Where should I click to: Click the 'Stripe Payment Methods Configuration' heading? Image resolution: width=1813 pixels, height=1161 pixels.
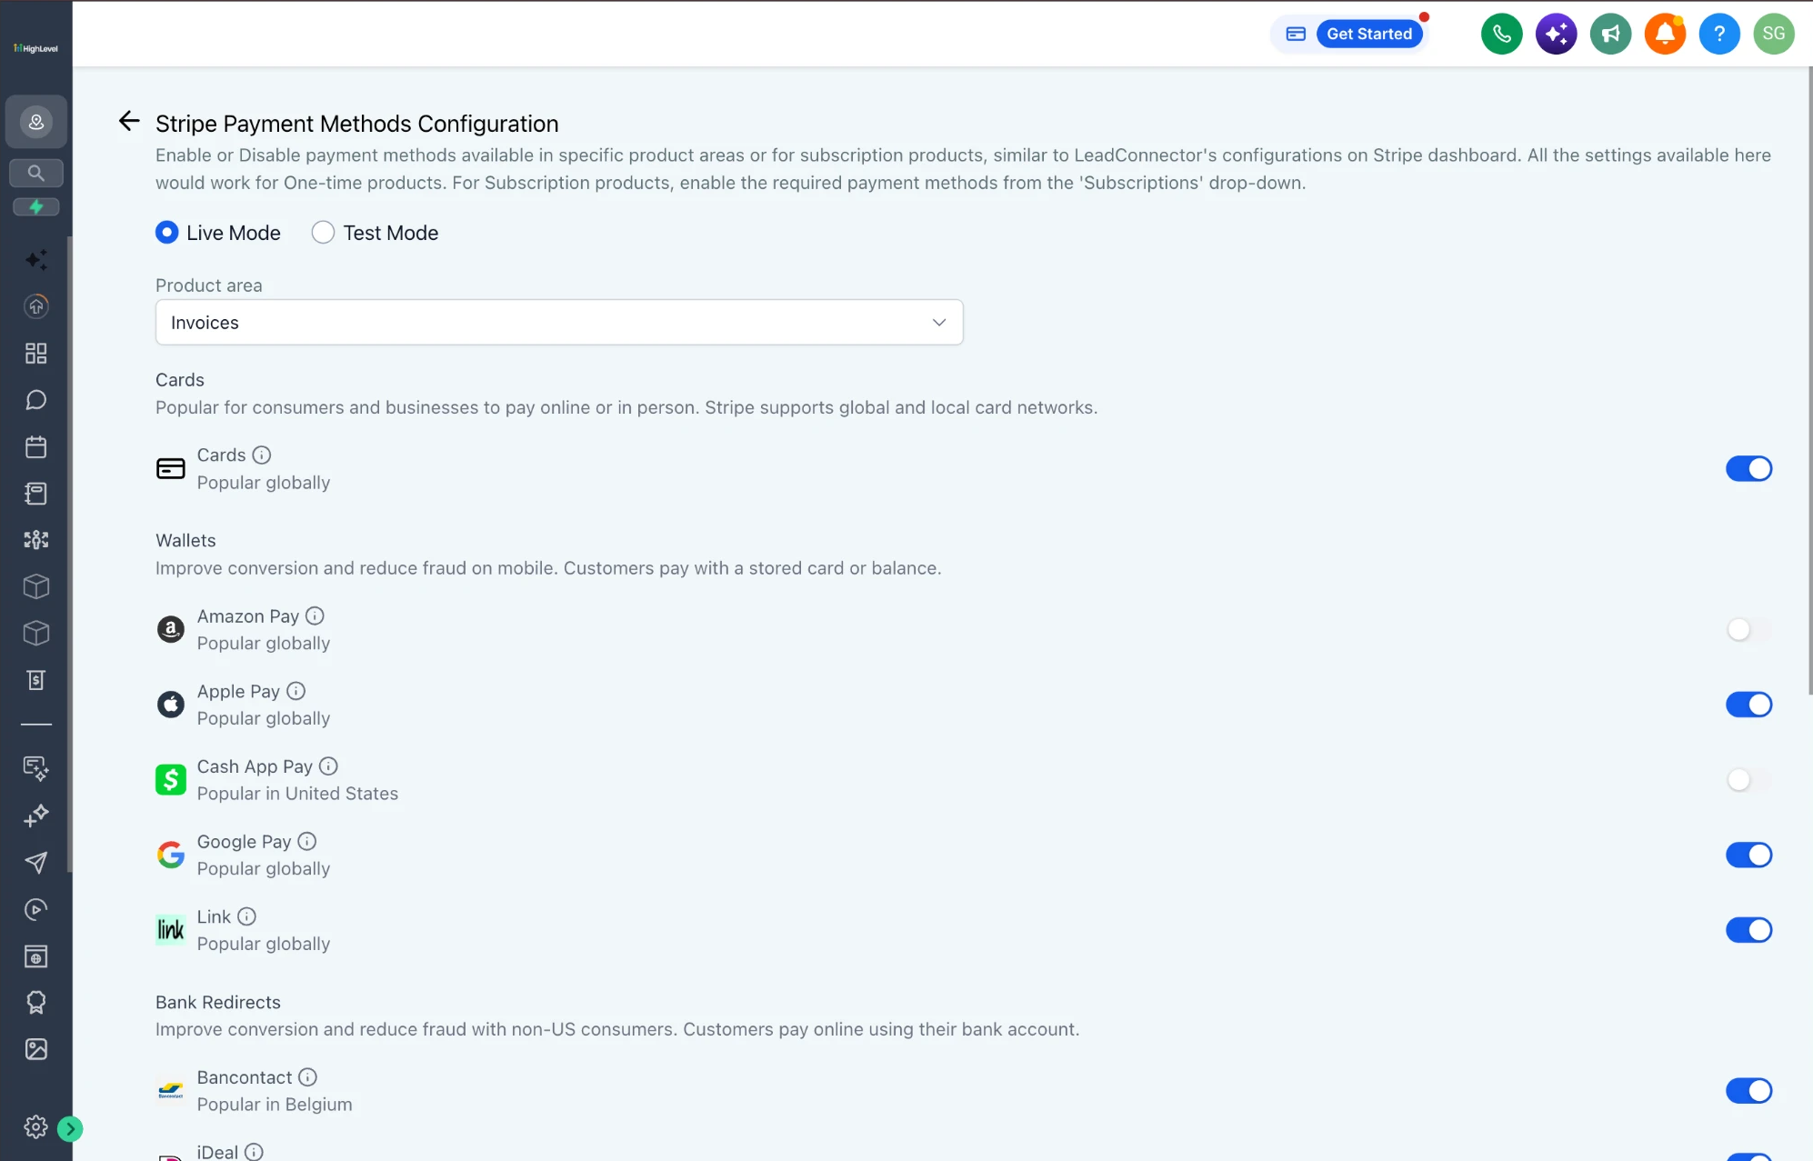tap(357, 124)
